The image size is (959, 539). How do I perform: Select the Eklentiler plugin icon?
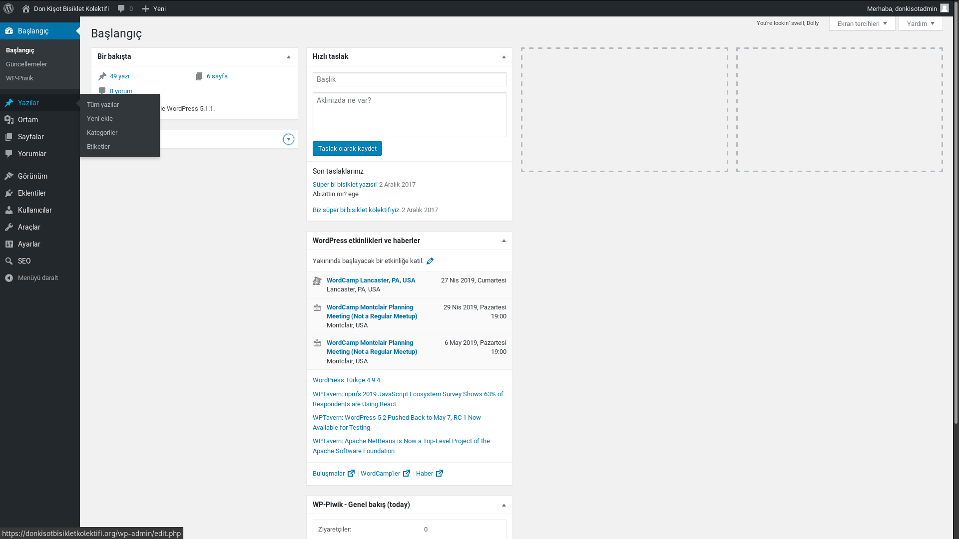9,193
